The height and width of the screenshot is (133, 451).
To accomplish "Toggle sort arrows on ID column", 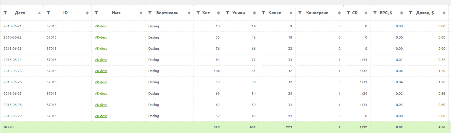I will point(87,13).
